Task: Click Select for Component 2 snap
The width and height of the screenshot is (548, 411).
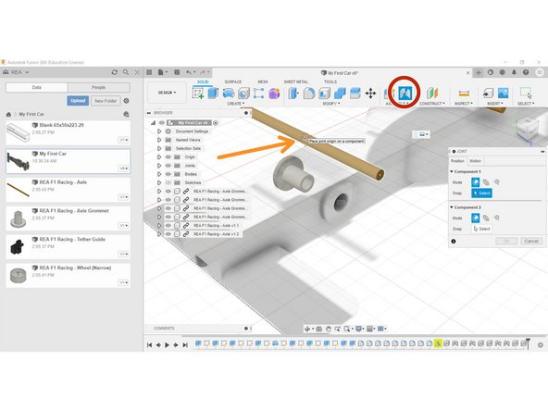Action: (482, 229)
